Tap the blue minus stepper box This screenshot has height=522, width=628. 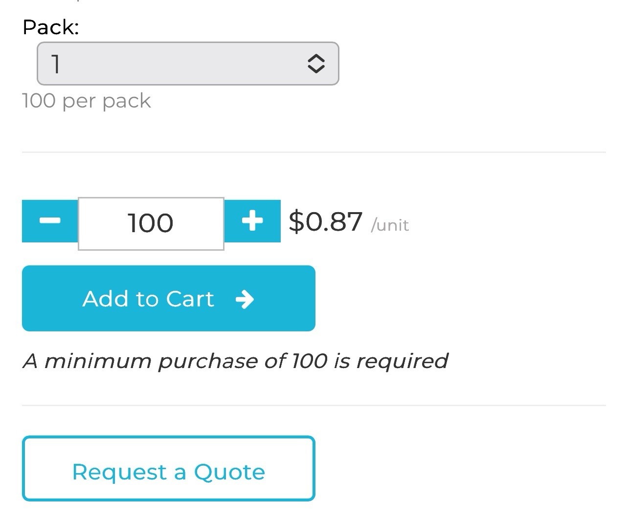point(50,221)
